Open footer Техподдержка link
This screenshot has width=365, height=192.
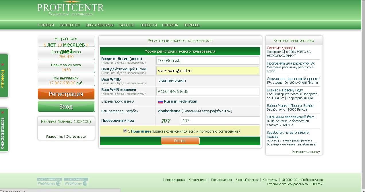pyautogui.click(x=174, y=180)
